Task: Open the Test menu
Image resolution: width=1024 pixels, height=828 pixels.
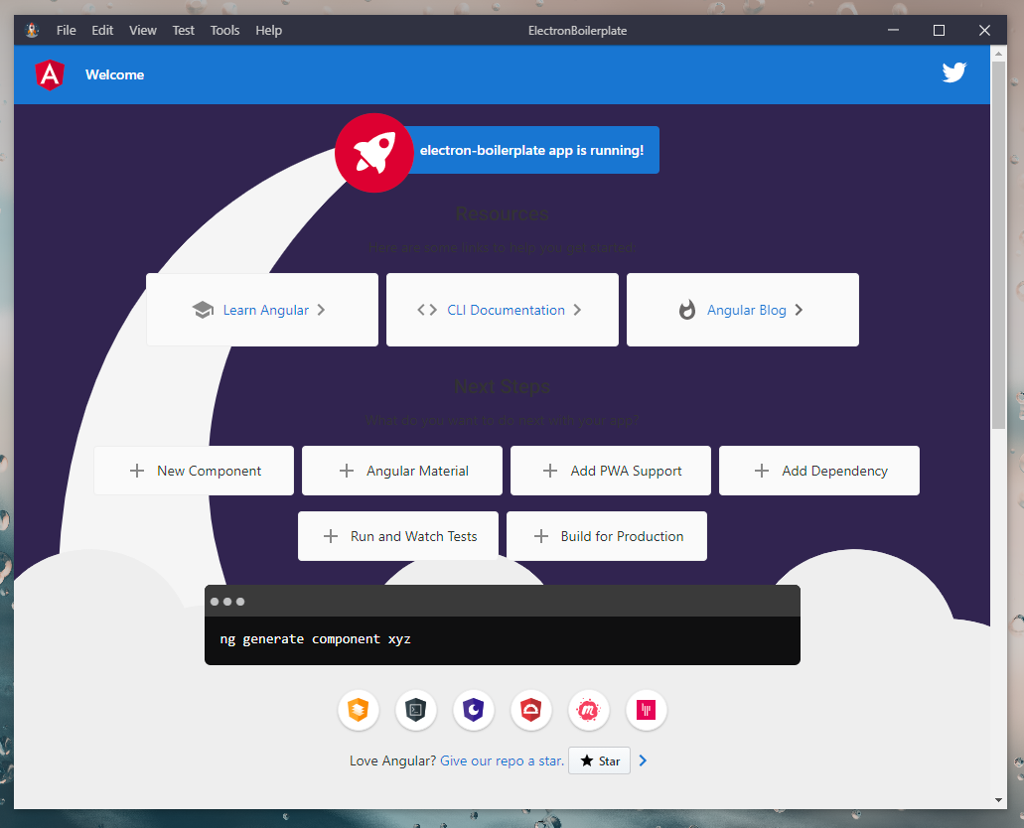Action: (184, 30)
